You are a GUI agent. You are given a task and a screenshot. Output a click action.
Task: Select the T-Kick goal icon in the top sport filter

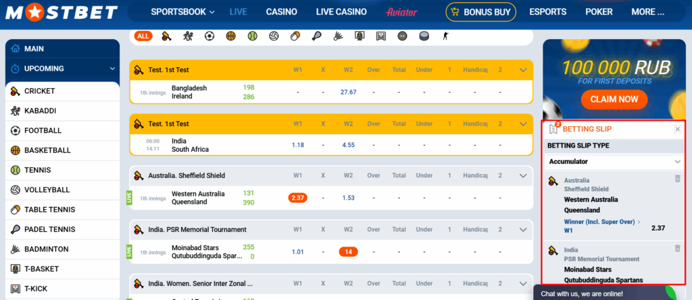381,36
